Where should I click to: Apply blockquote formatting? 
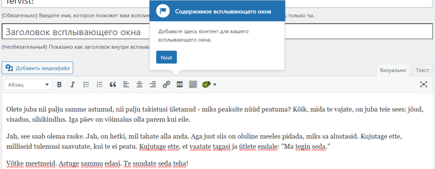(x=113, y=85)
